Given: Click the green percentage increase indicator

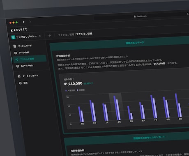Looking at the screenshot, I should pyautogui.click(x=88, y=83).
